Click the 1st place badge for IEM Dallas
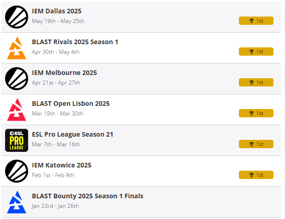 (x=256, y=21)
